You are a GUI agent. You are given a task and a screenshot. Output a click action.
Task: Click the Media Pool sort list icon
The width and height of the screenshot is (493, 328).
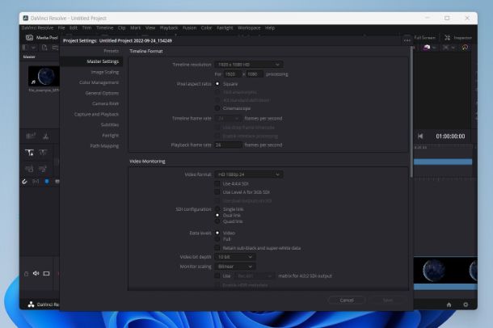pos(55,48)
